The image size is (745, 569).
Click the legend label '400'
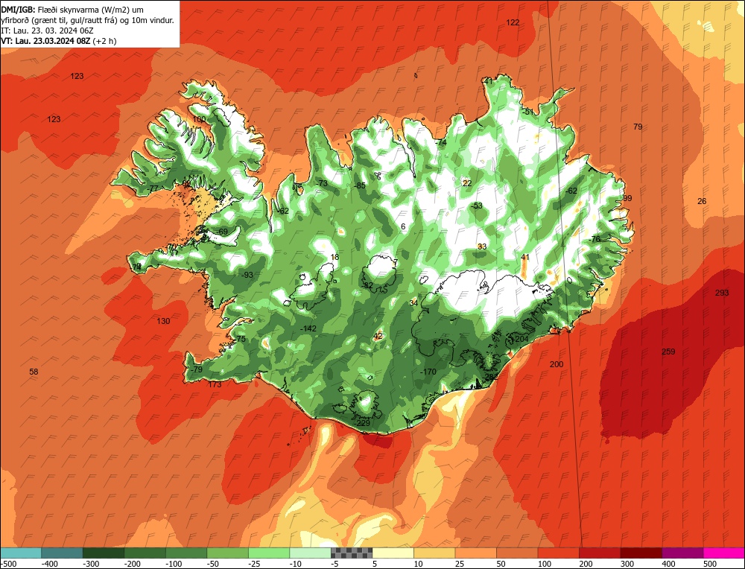(668, 564)
